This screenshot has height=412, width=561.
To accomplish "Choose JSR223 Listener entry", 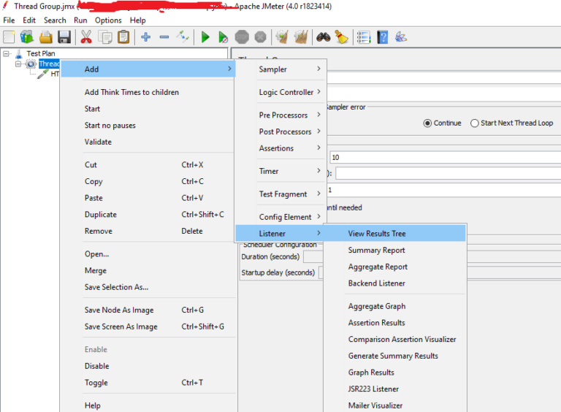I will (395, 389).
